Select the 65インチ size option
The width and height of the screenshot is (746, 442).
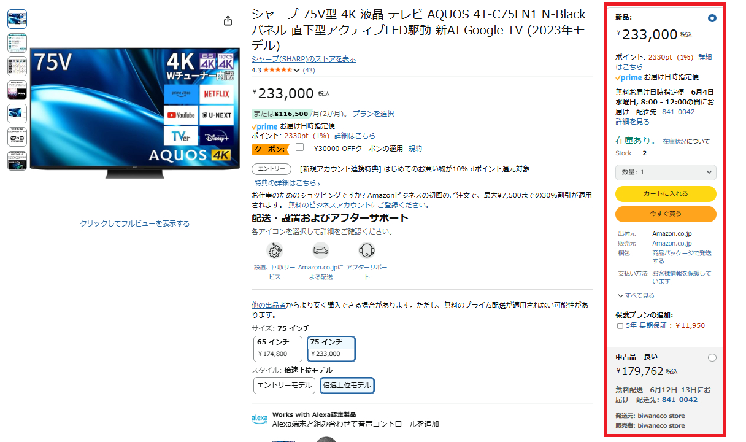(x=277, y=347)
